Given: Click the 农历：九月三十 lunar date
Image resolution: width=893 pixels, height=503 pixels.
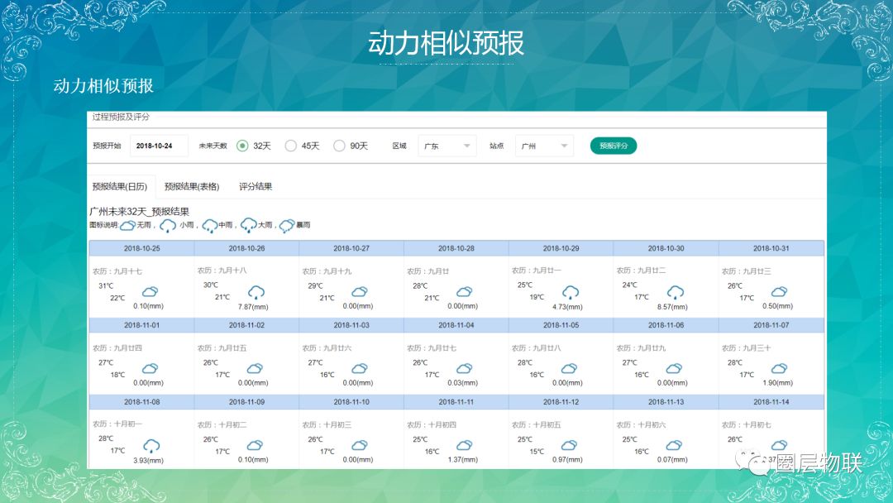Looking at the screenshot, I should [x=746, y=348].
